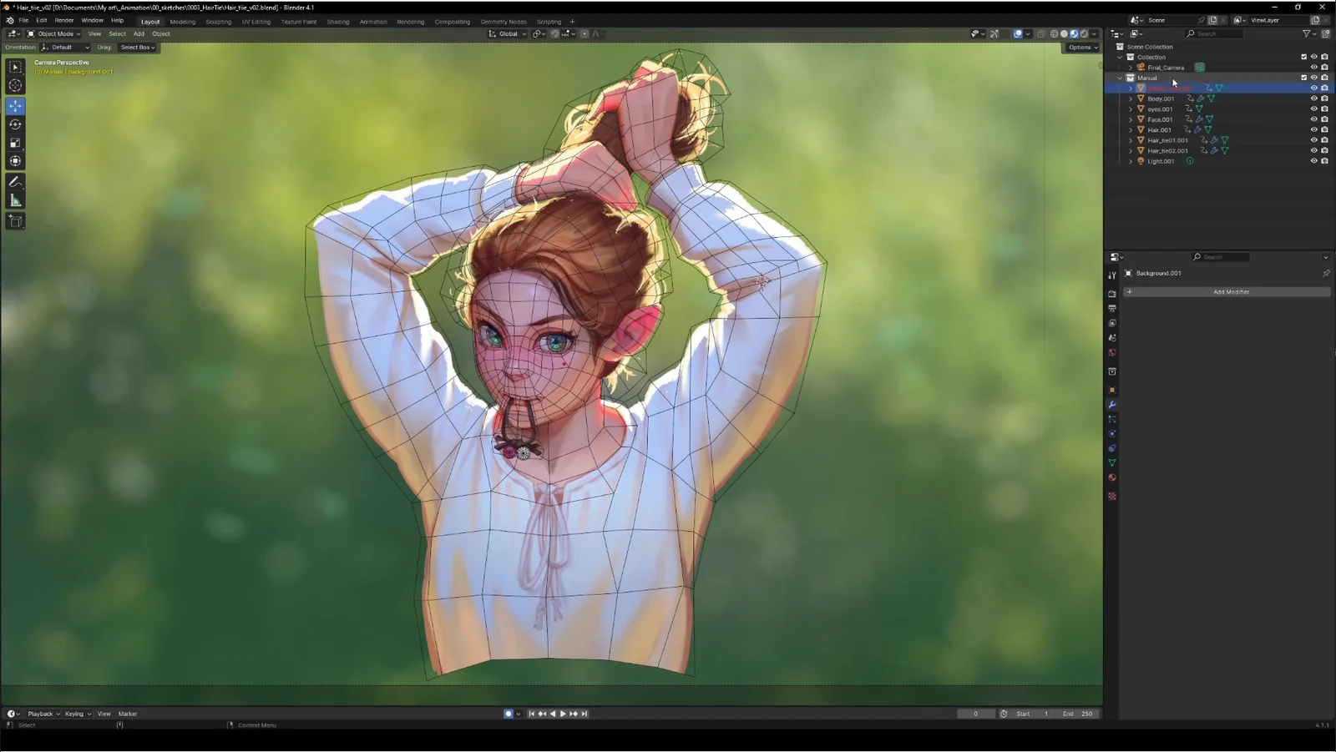Open the Modifier properties tab
This screenshot has width=1336, height=752.
[1112, 405]
